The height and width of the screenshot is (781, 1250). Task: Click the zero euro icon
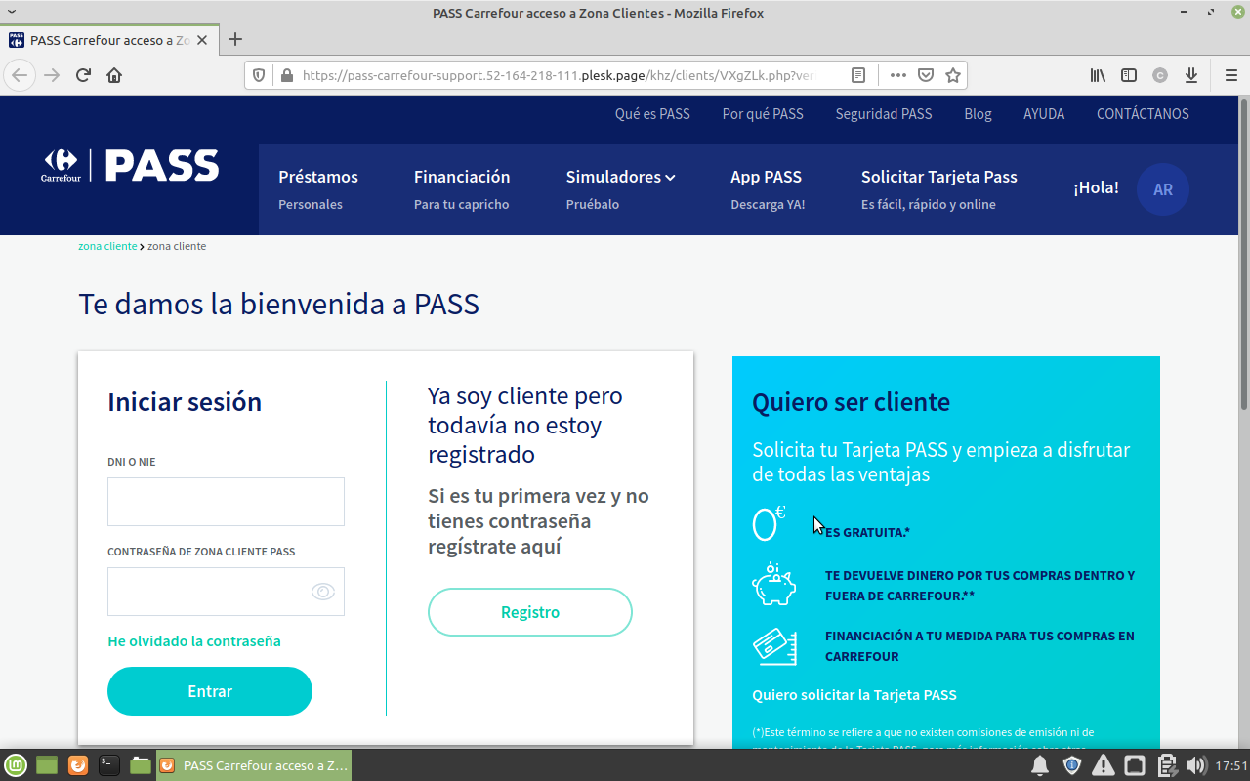(770, 523)
